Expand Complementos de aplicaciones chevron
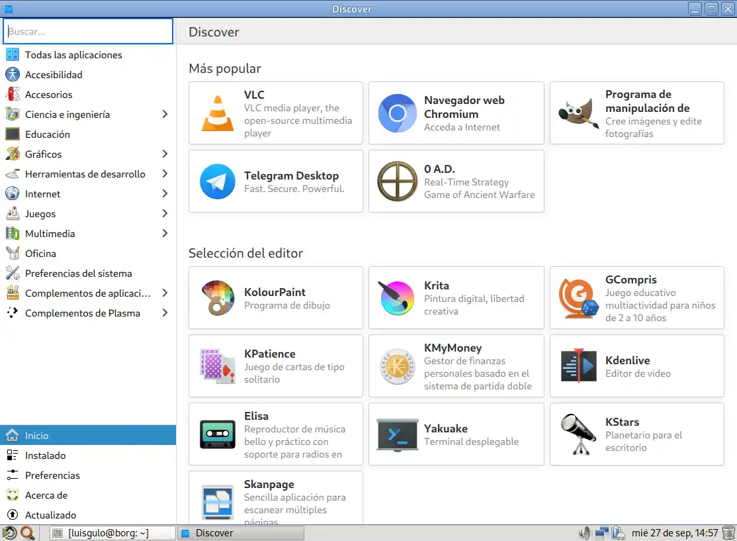Viewport: 737px width, 541px height. pyautogui.click(x=165, y=293)
